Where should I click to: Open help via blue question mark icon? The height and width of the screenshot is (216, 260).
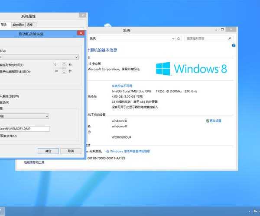point(234,45)
